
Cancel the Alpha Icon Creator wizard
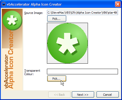[x=108, y=95]
